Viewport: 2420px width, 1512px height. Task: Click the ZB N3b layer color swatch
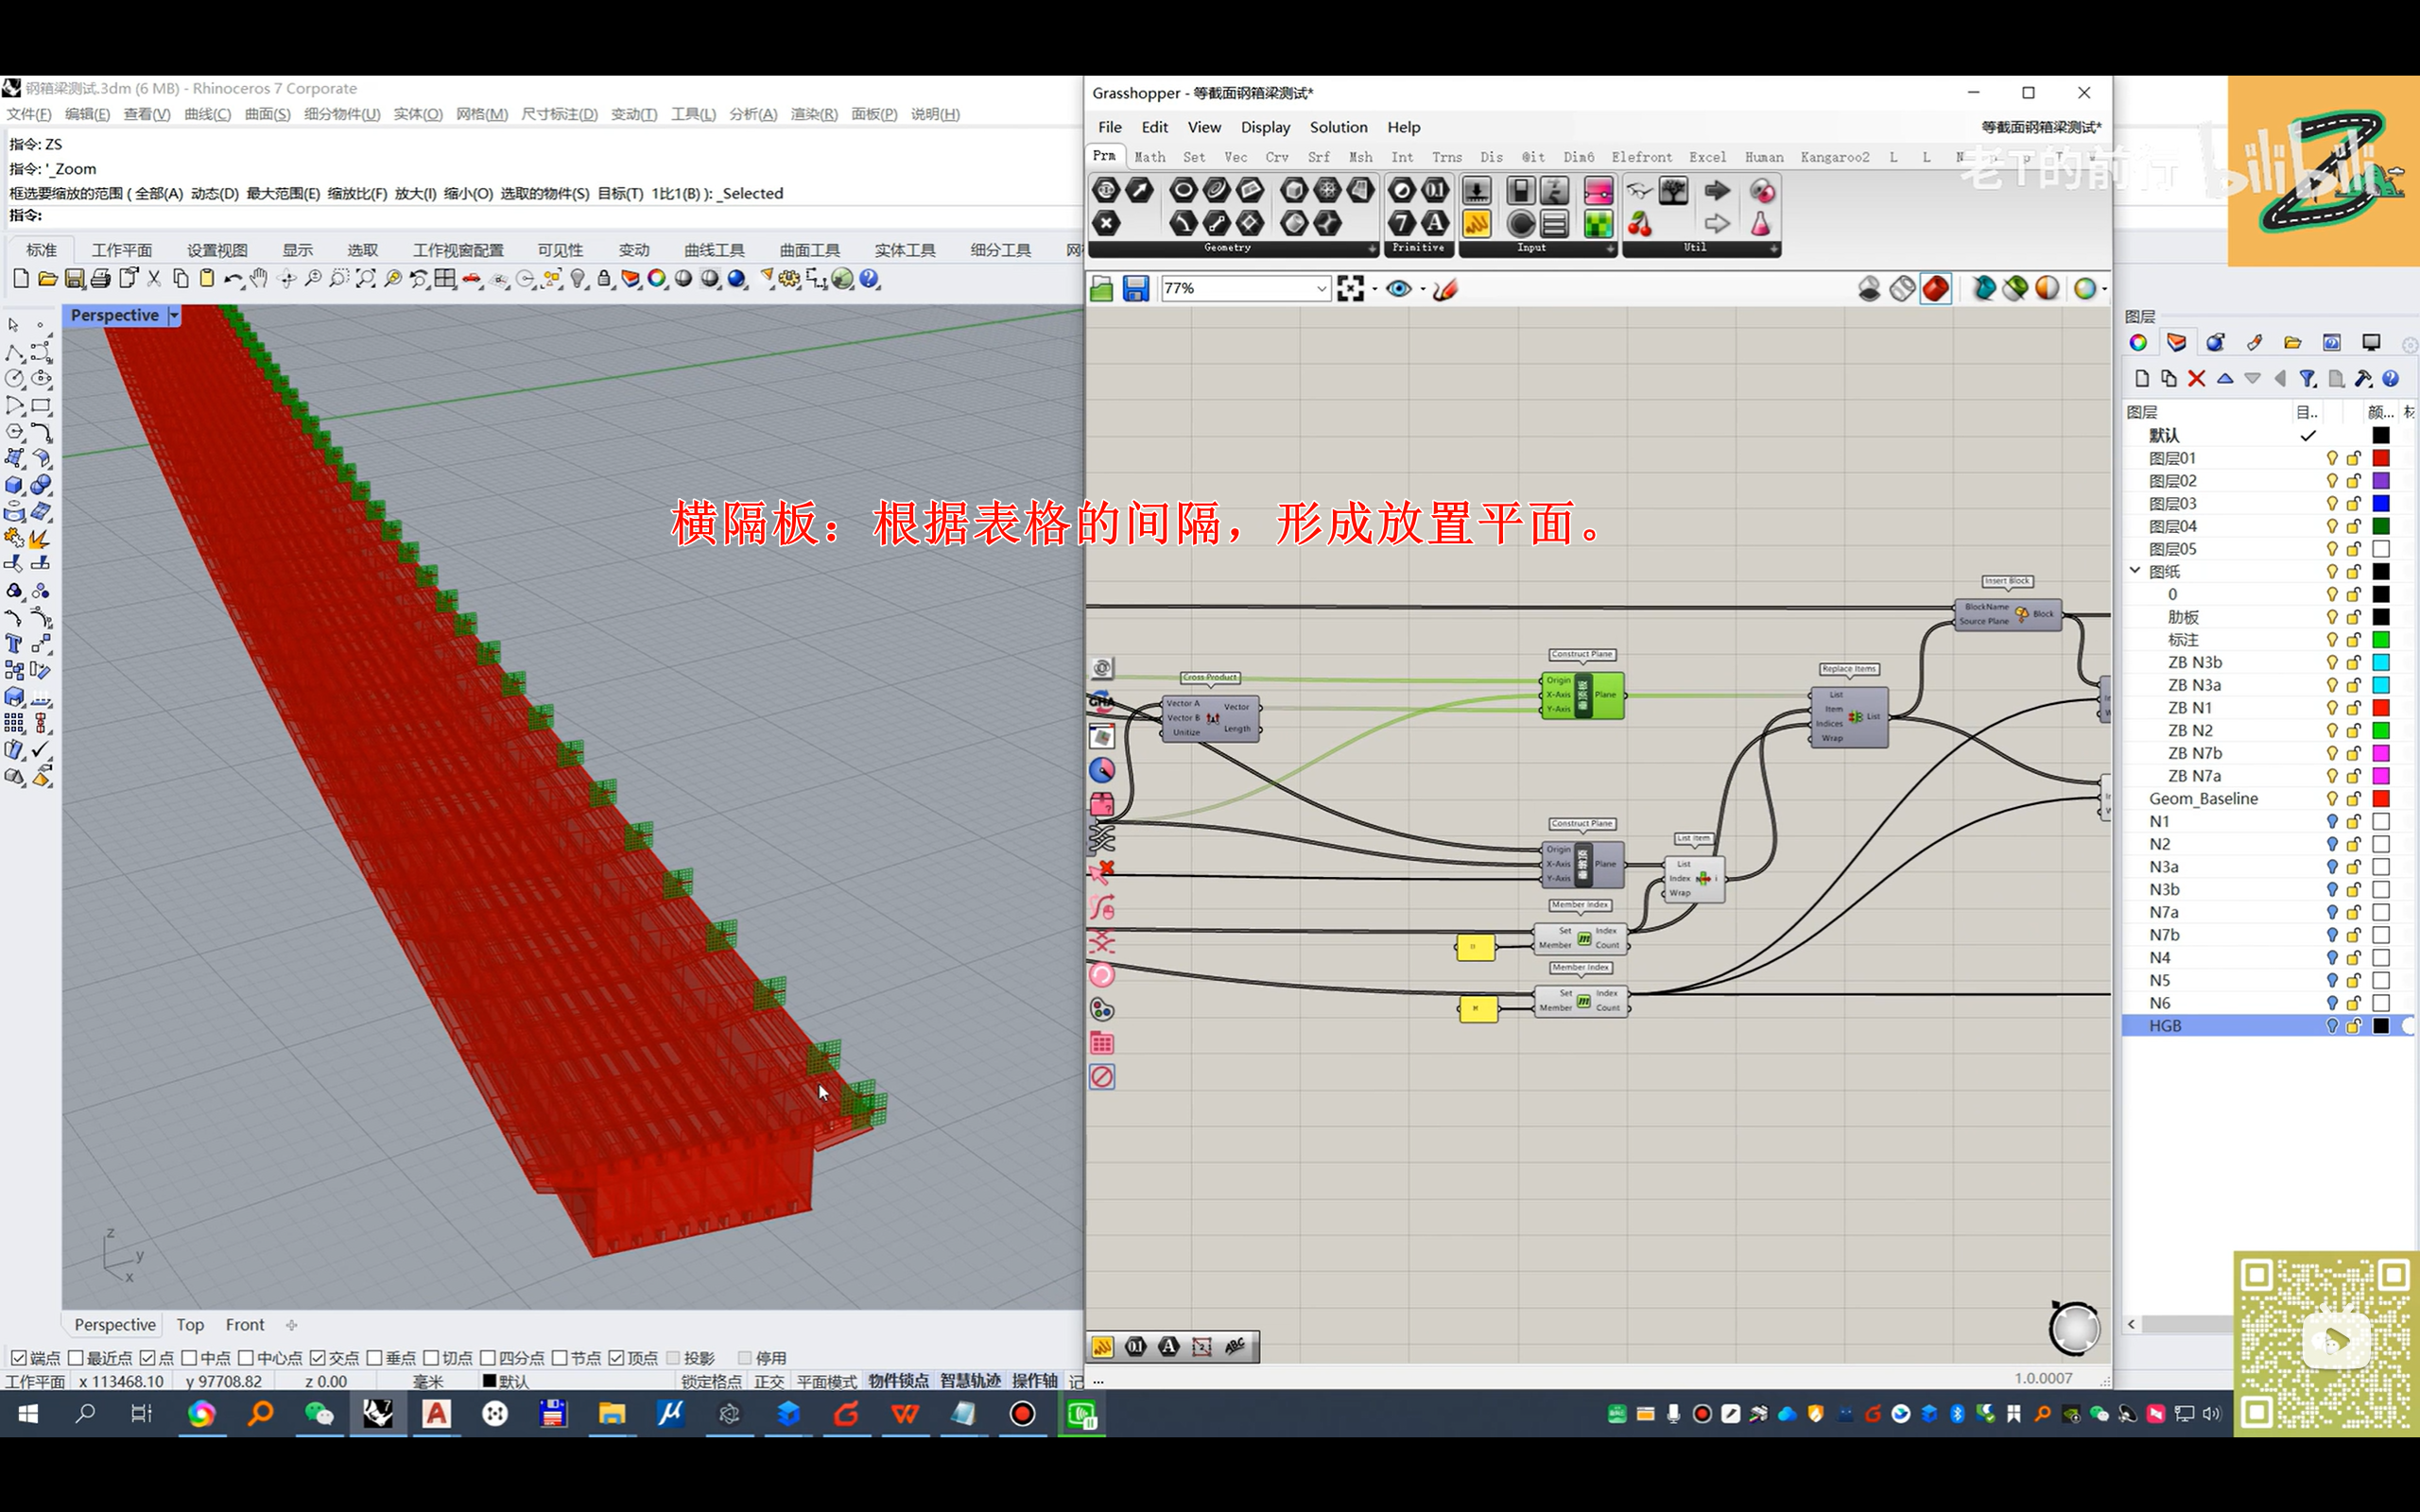coord(2381,662)
